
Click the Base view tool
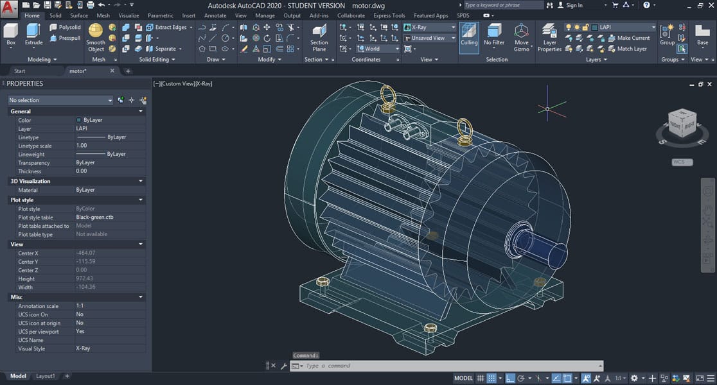click(702, 35)
